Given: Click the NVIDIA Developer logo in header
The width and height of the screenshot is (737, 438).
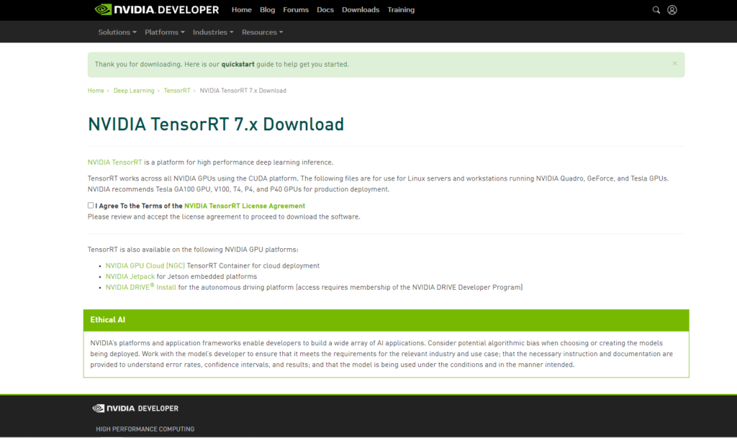Looking at the screenshot, I should coord(156,10).
